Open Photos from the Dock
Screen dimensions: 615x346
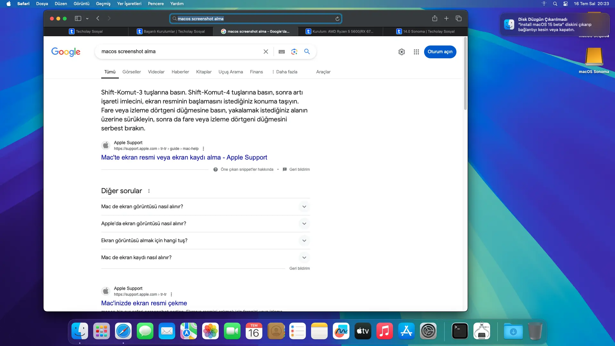pos(210,331)
